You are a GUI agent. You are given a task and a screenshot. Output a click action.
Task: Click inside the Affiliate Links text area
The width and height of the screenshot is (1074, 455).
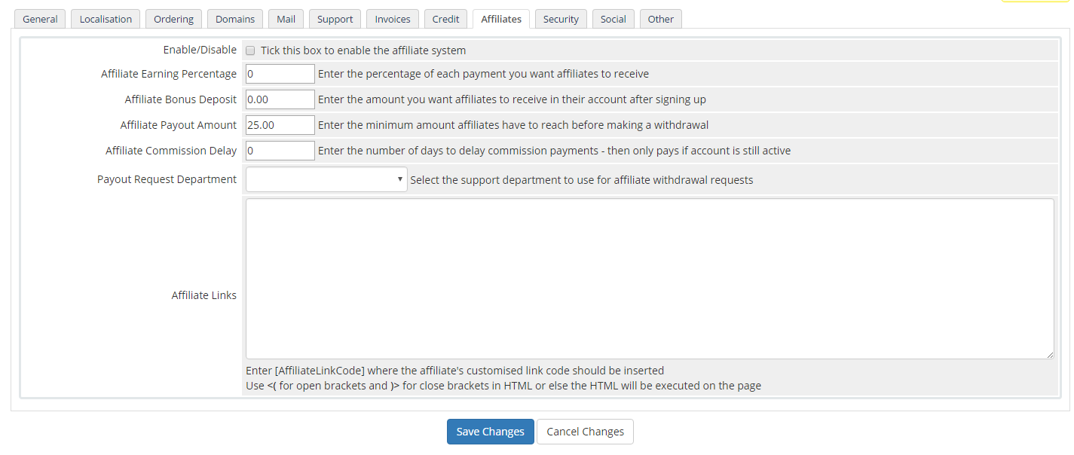tap(649, 279)
